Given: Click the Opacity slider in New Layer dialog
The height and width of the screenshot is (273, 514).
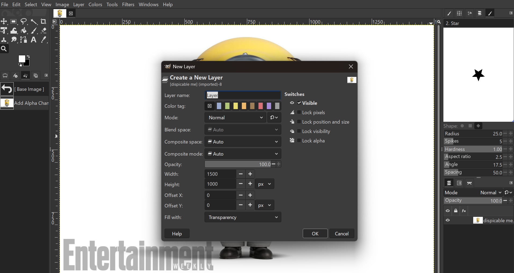Looking at the screenshot, I should point(238,164).
